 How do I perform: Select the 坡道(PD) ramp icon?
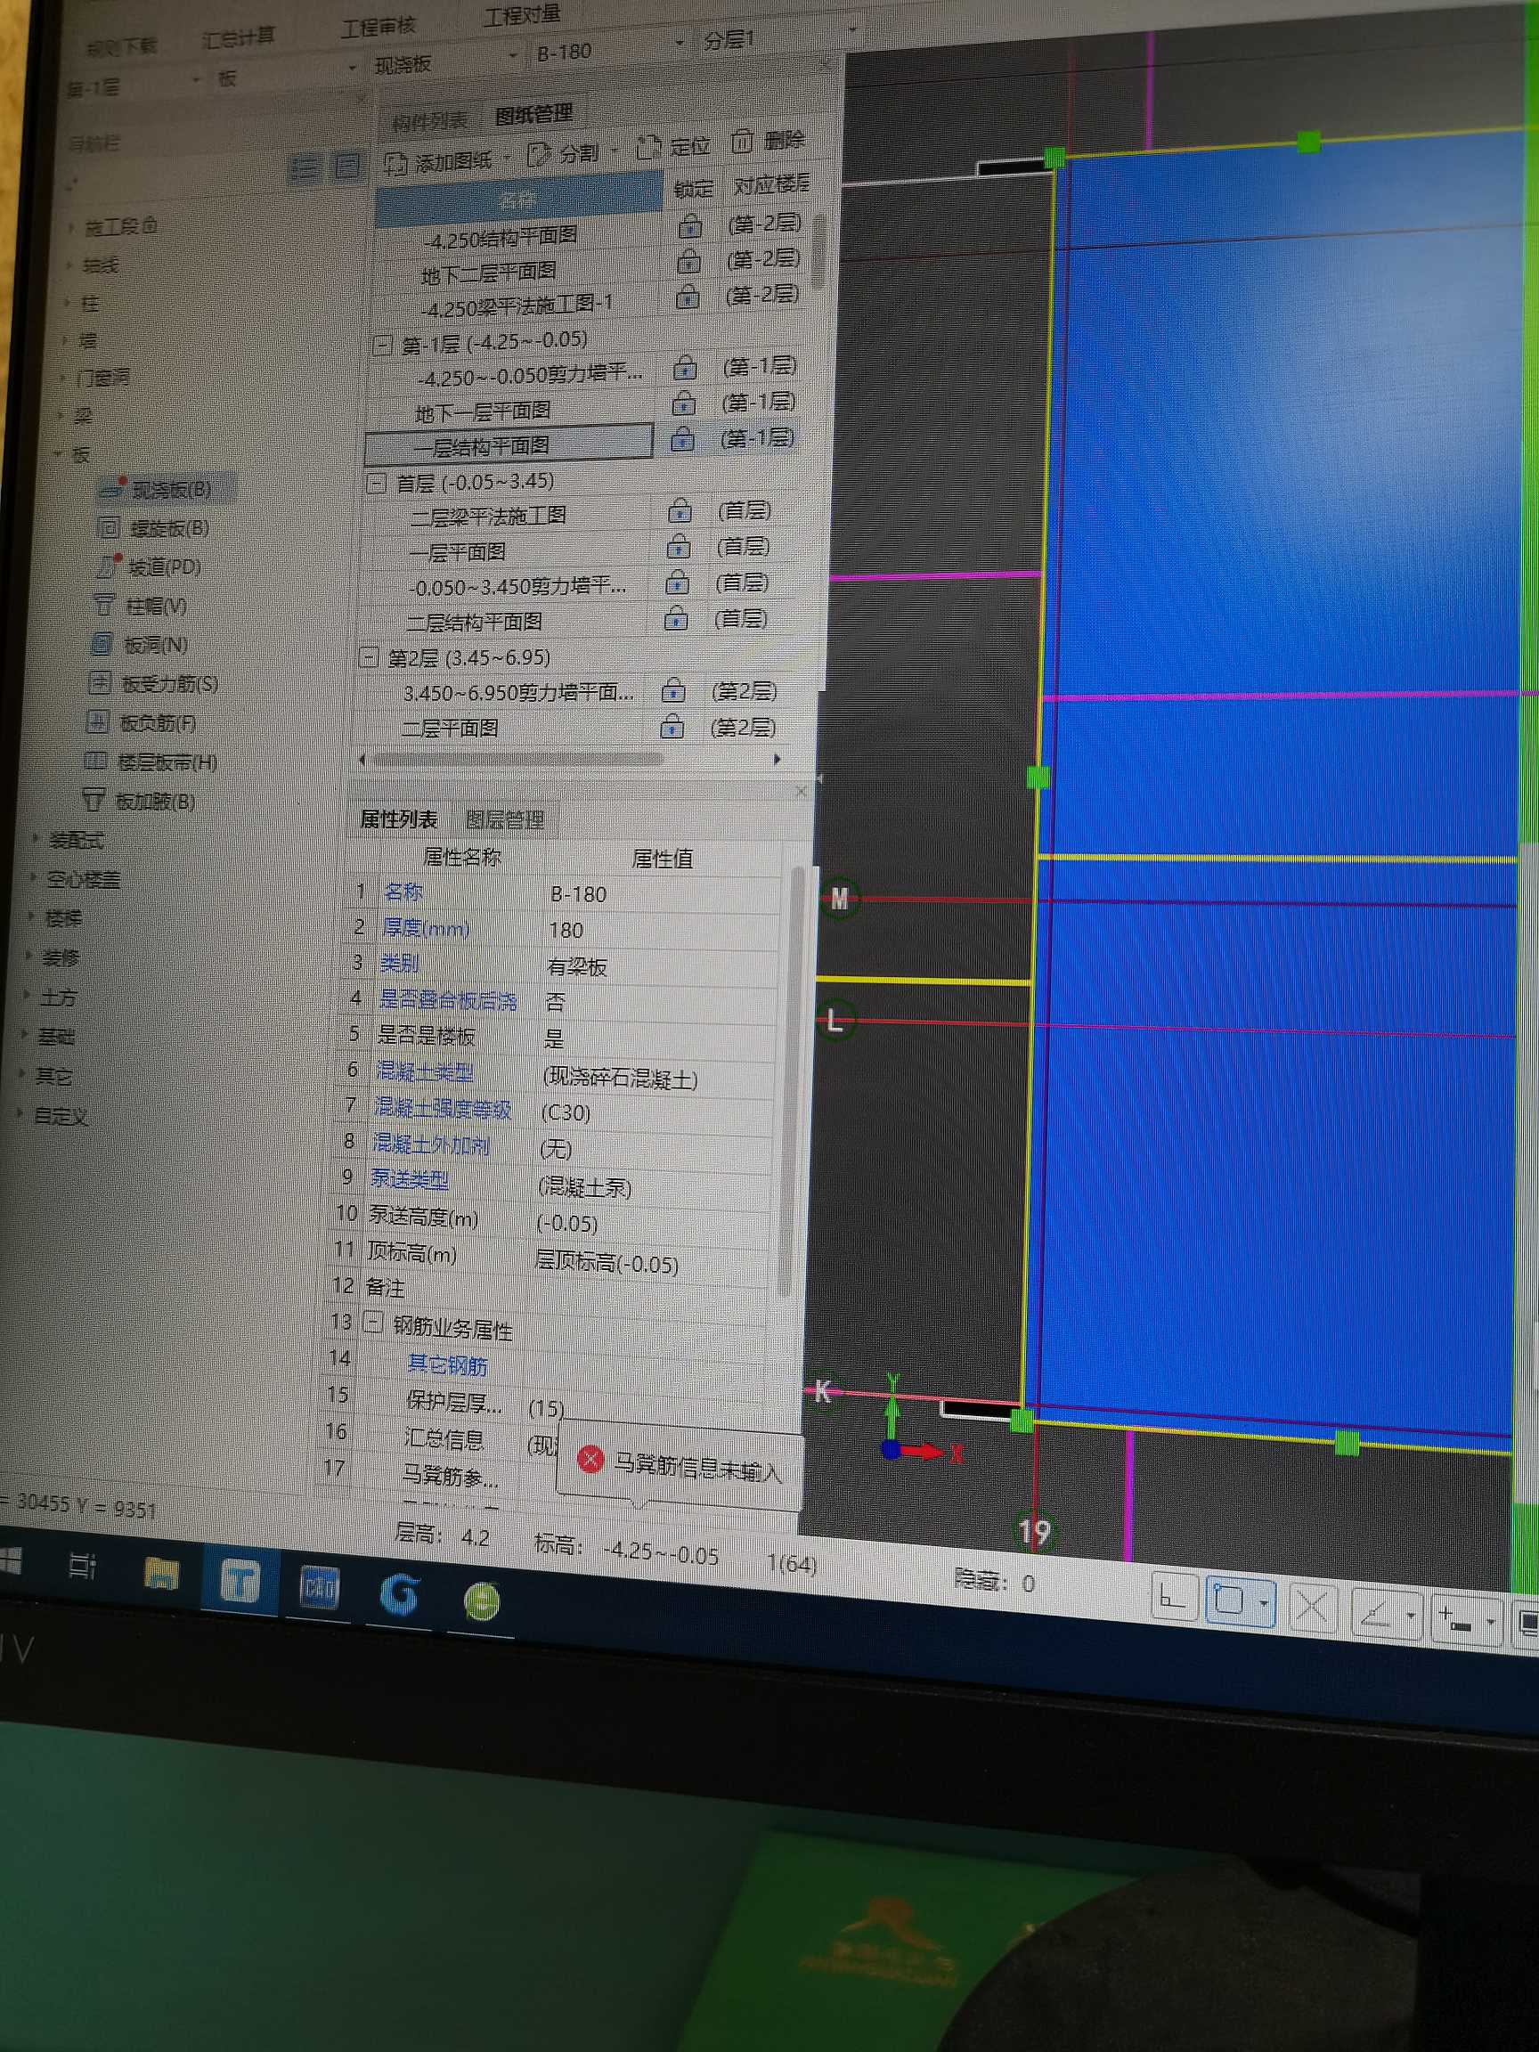click(109, 565)
